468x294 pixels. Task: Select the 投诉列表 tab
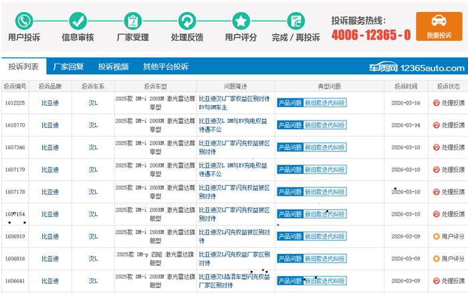(x=23, y=67)
